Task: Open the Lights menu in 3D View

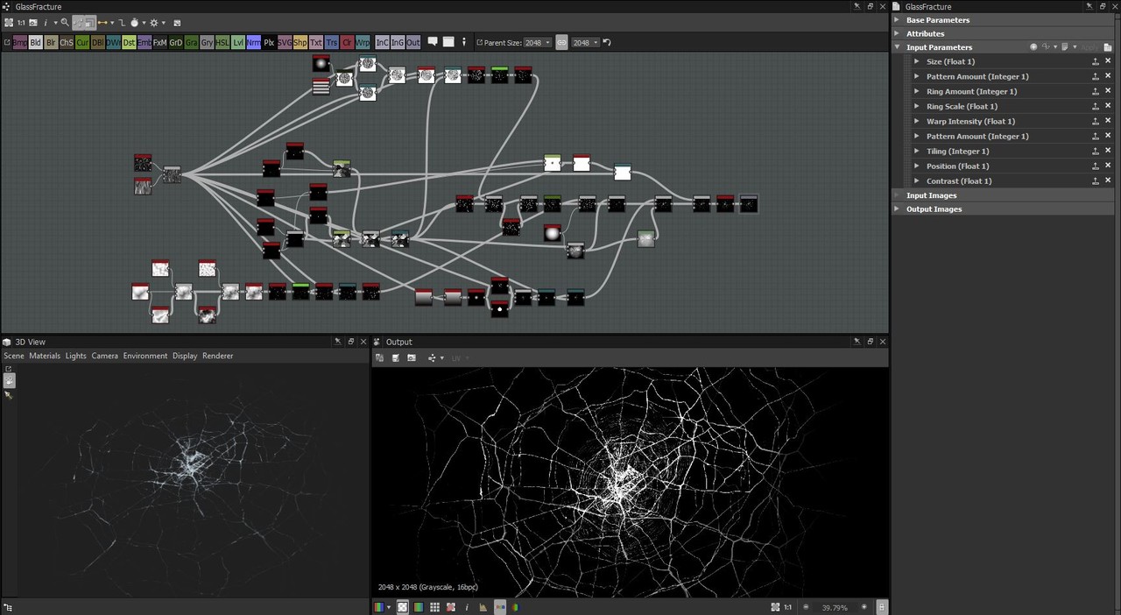Action: point(76,356)
